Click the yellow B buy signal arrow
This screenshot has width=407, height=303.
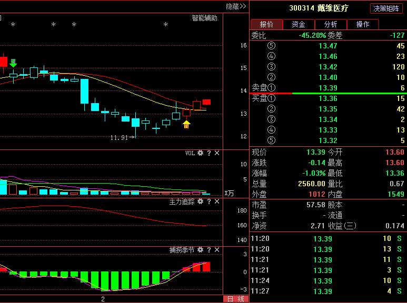[x=186, y=124]
